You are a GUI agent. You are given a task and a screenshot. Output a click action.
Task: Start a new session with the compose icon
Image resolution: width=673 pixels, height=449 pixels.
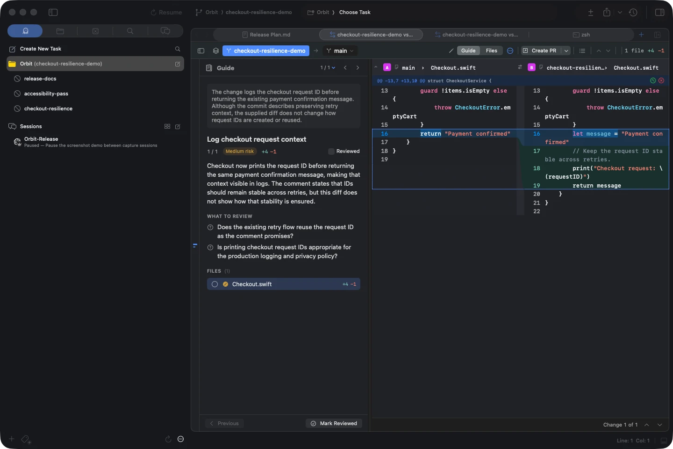tap(178, 126)
